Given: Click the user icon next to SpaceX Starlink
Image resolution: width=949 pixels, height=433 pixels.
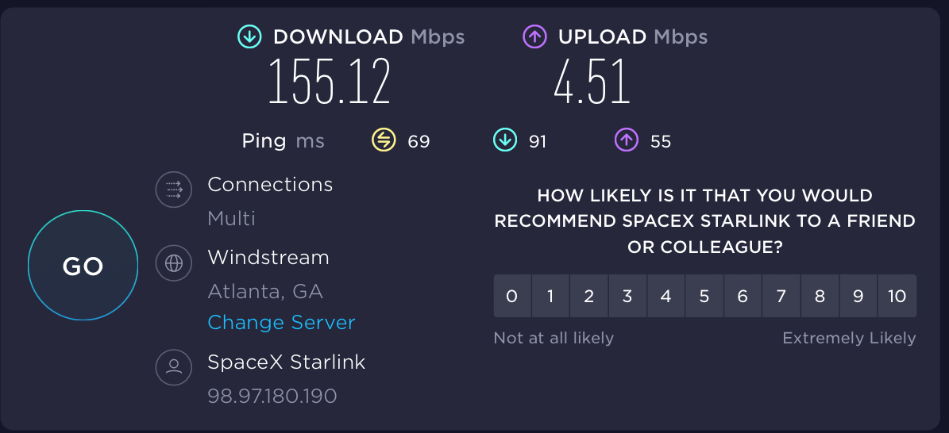Looking at the screenshot, I should 174,367.
